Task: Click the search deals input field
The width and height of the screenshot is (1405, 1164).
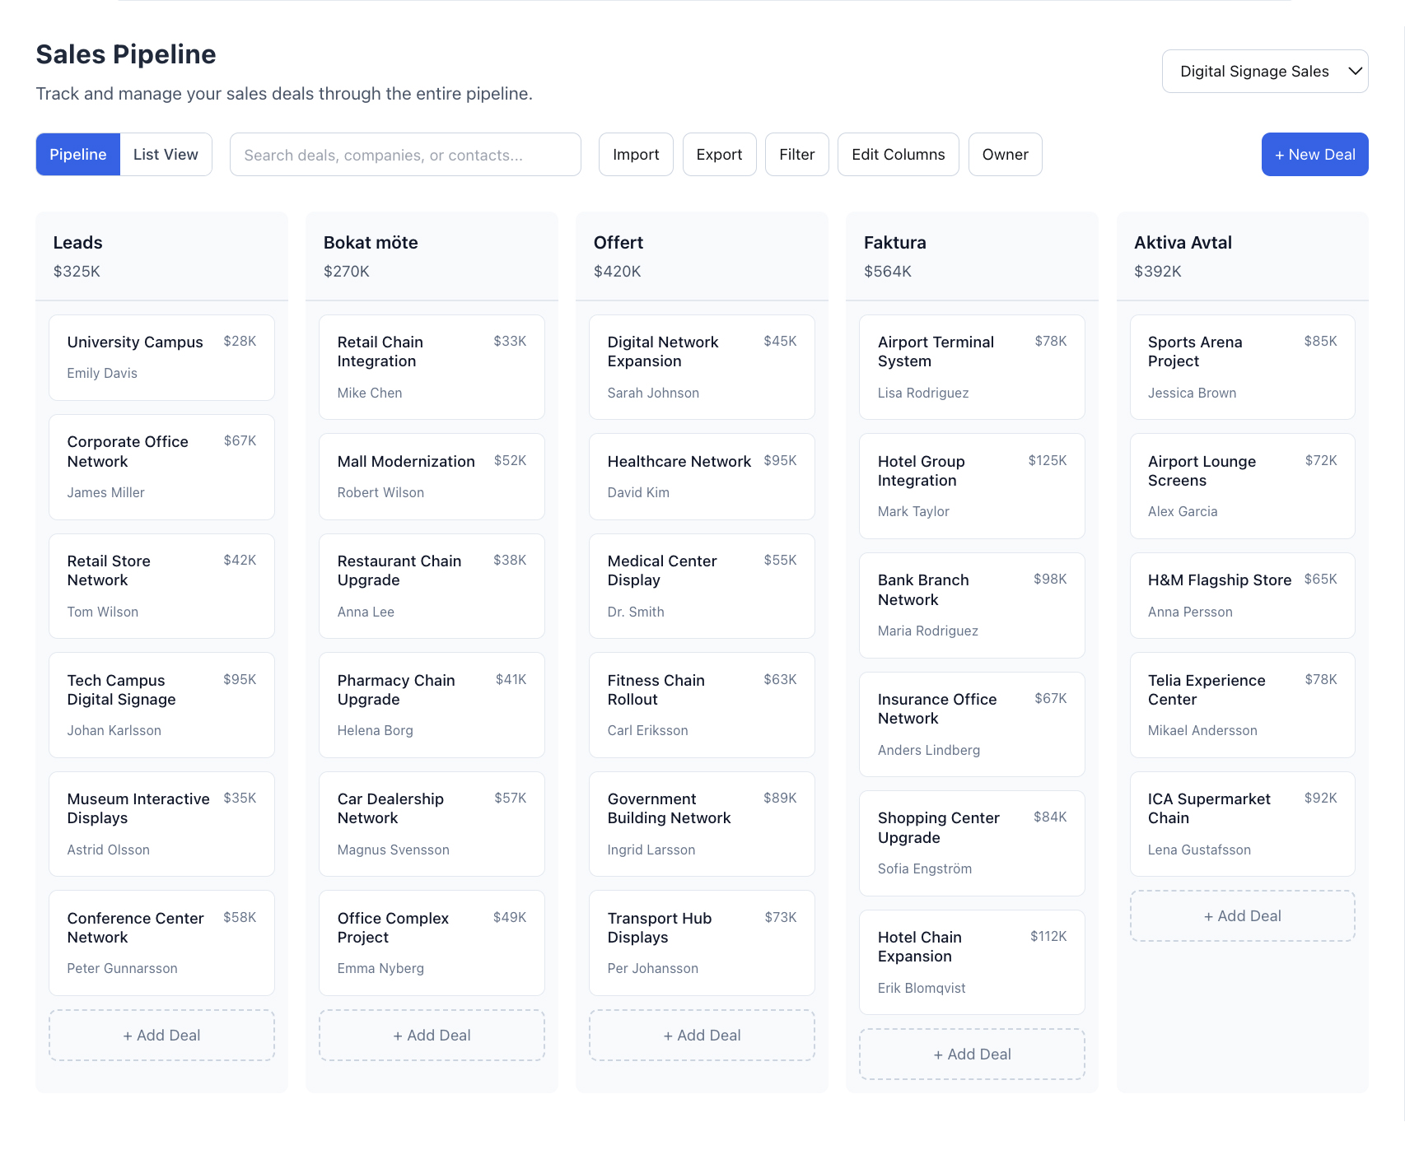Action: 404,154
